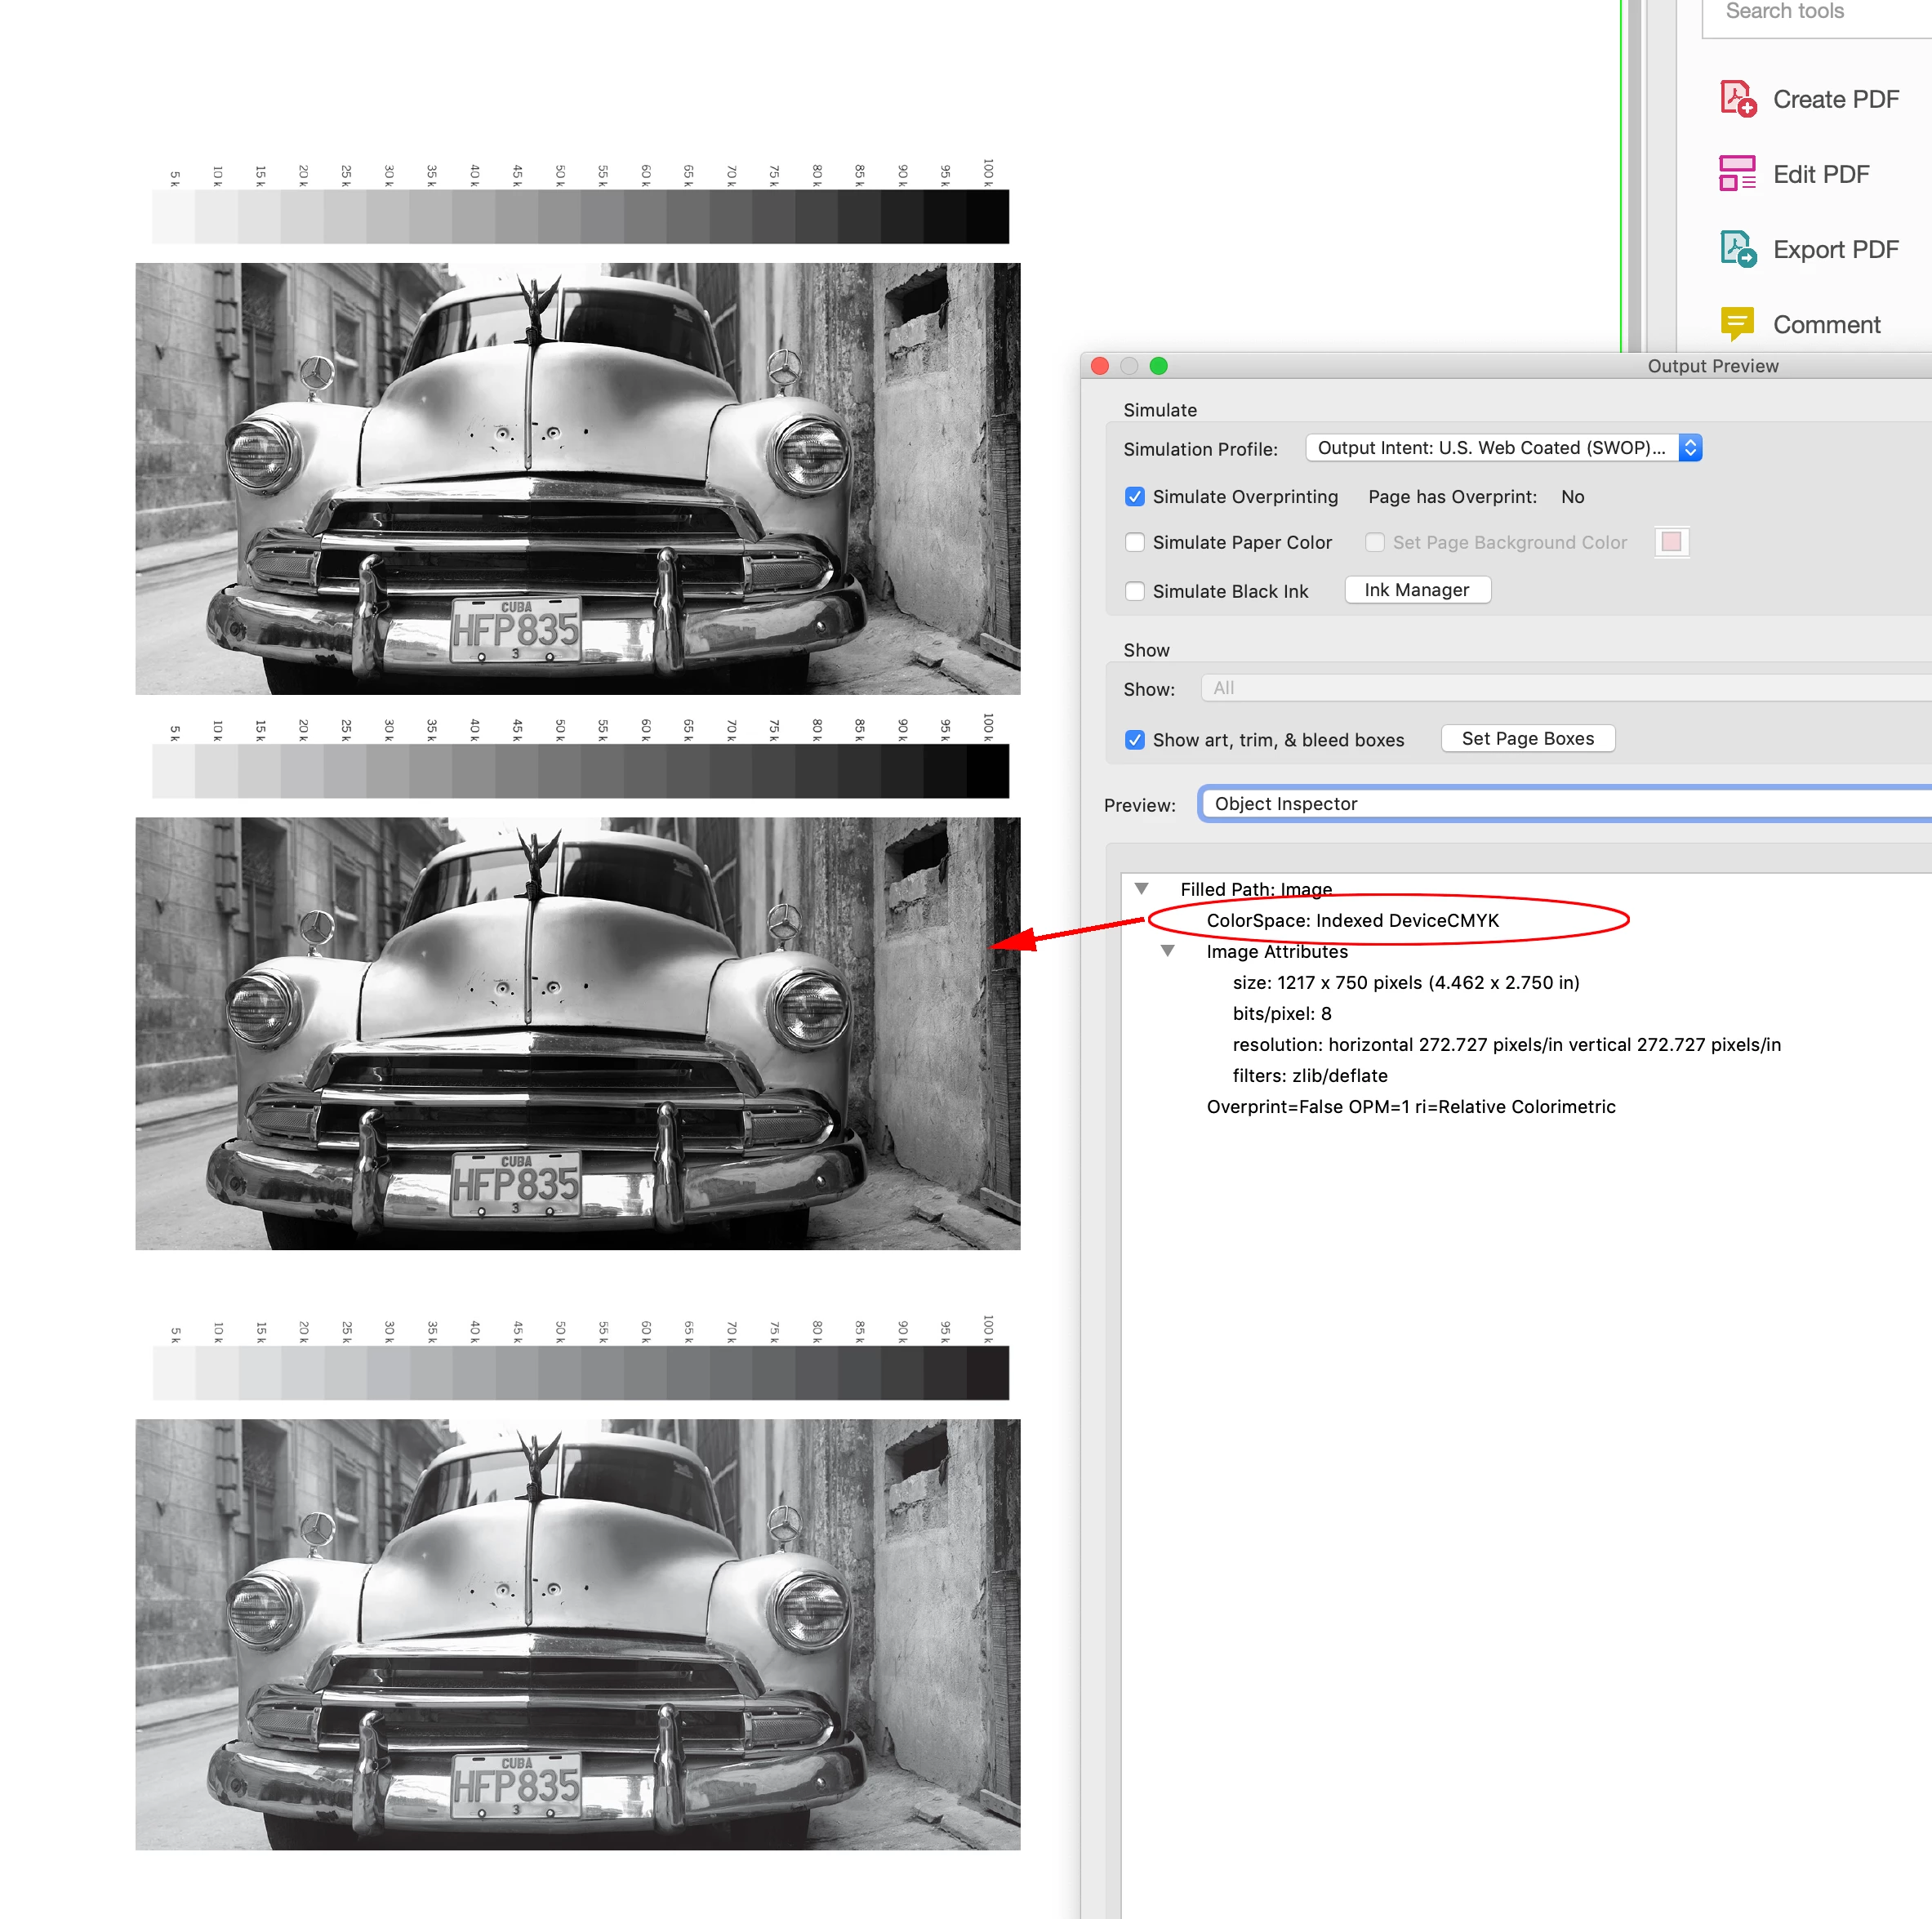Image resolution: width=1932 pixels, height=1919 pixels.
Task: Collapse the Filled Path: Image tree node
Action: tap(1141, 889)
